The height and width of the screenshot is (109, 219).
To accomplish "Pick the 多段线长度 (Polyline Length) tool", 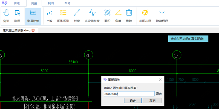I will [92, 16].
